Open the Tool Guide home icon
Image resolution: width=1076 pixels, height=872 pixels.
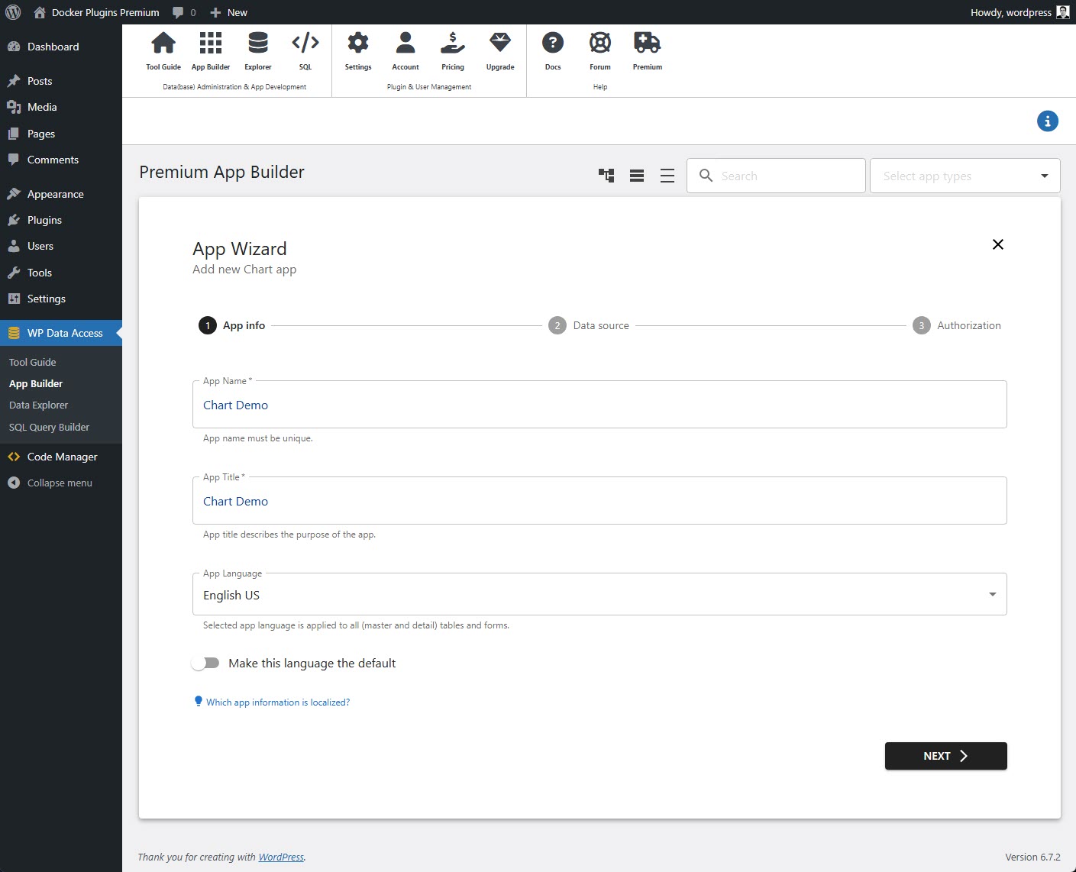click(x=163, y=44)
